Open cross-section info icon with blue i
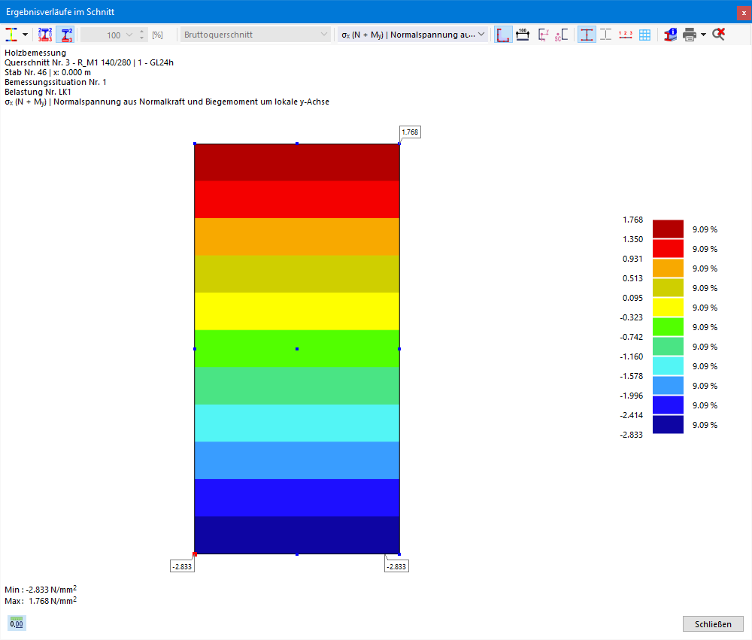Screen dimensions: 752x640 click(670, 35)
